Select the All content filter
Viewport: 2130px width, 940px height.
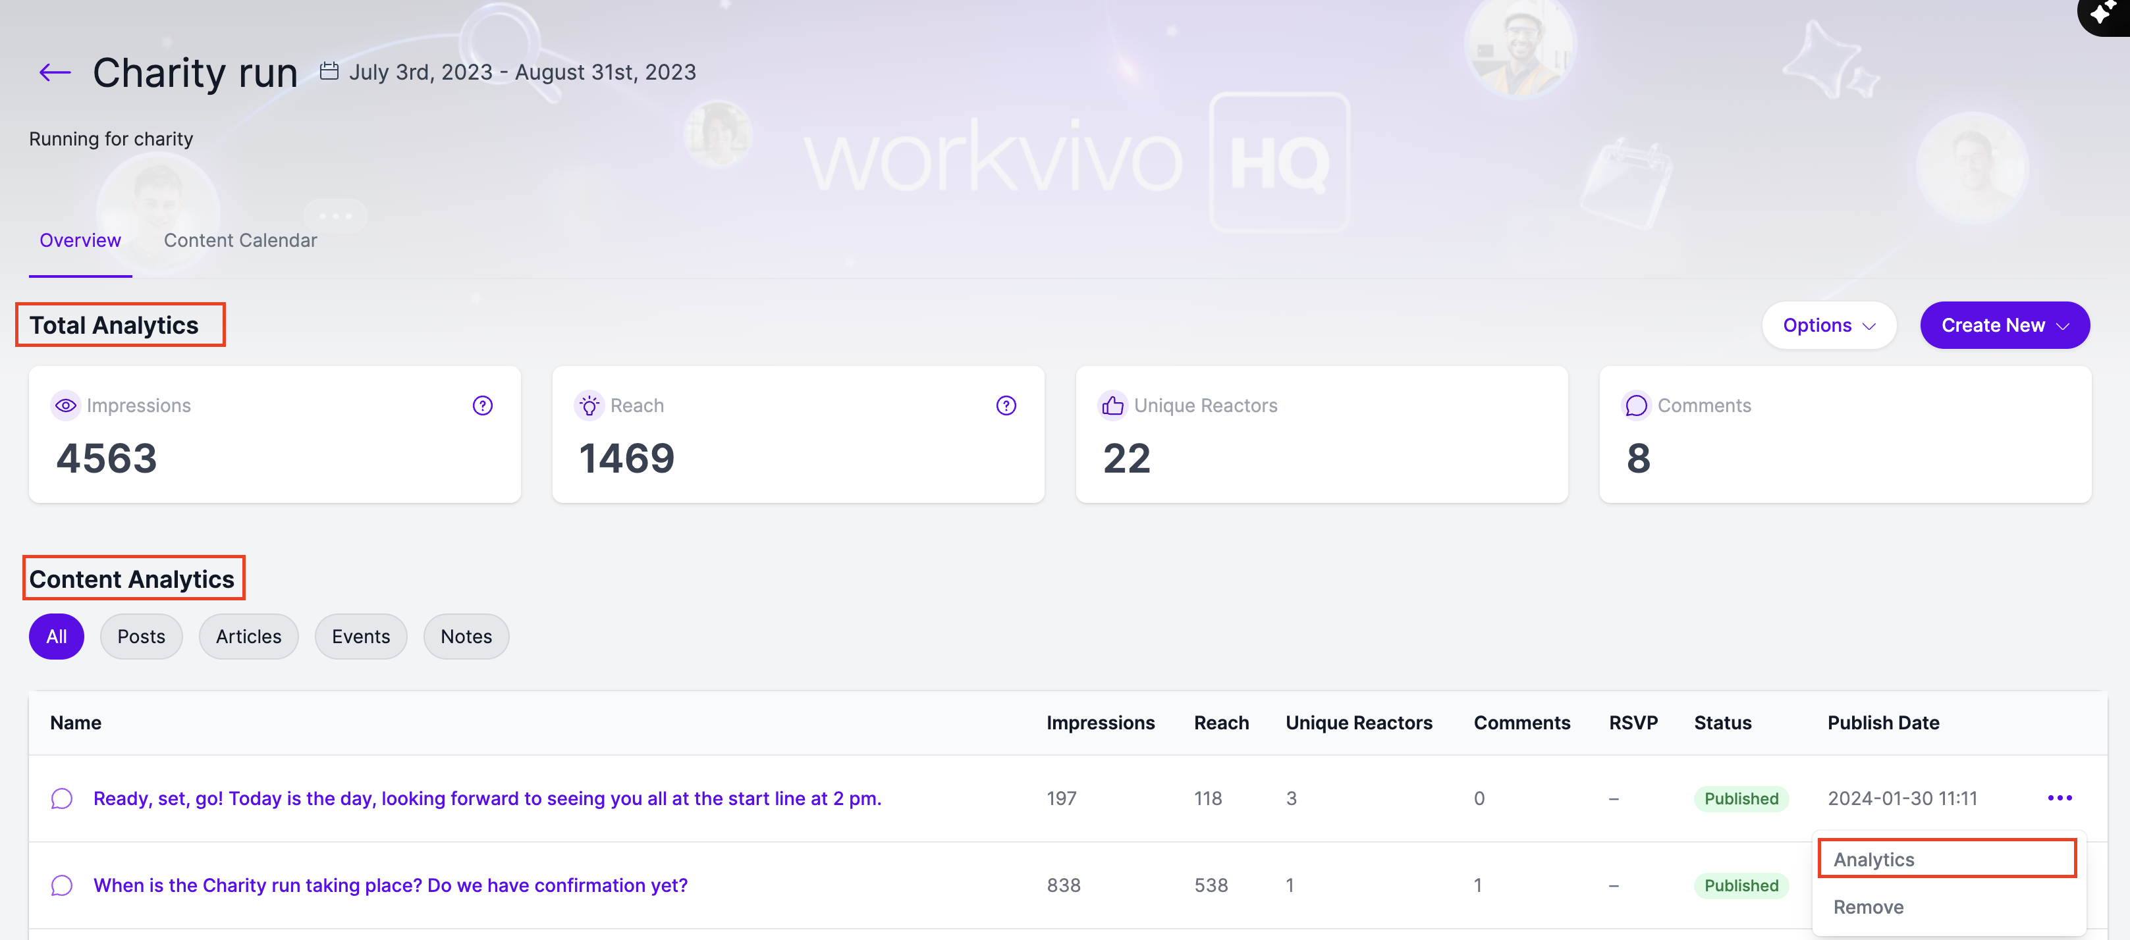pos(56,636)
